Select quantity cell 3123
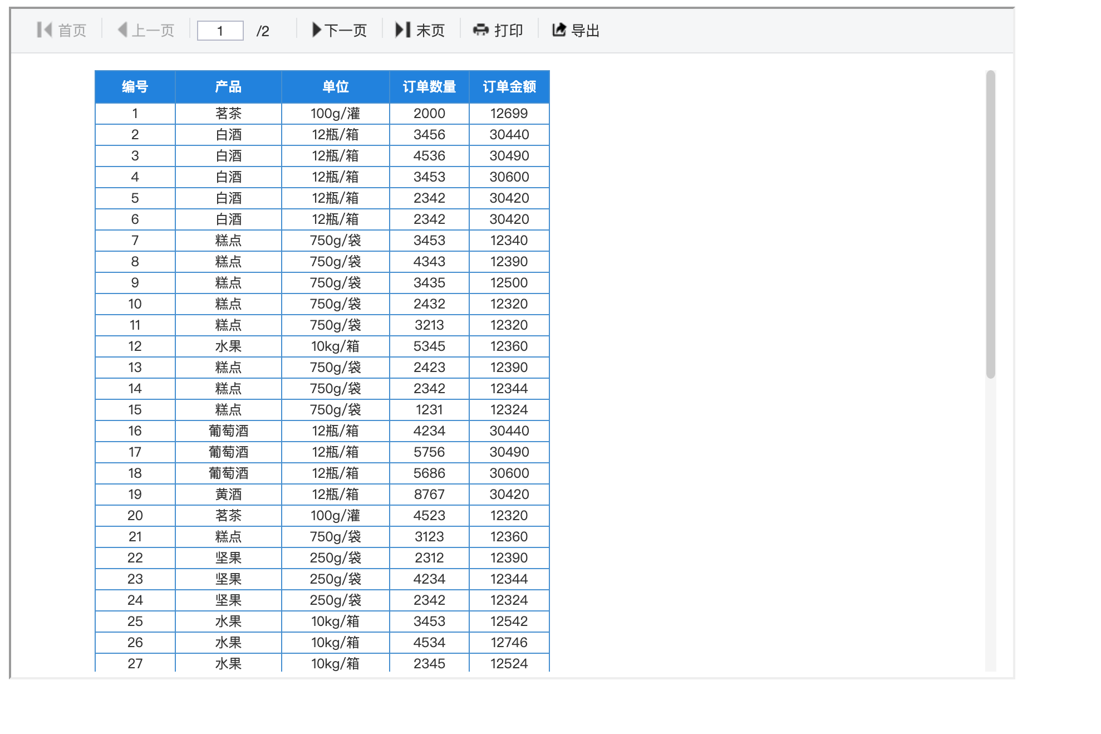 [x=429, y=537]
